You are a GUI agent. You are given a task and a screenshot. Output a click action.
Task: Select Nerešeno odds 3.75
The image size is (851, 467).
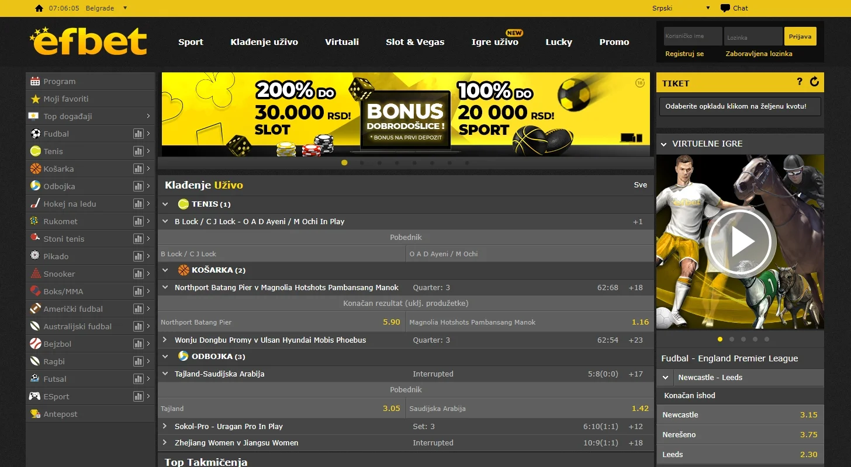coord(740,435)
